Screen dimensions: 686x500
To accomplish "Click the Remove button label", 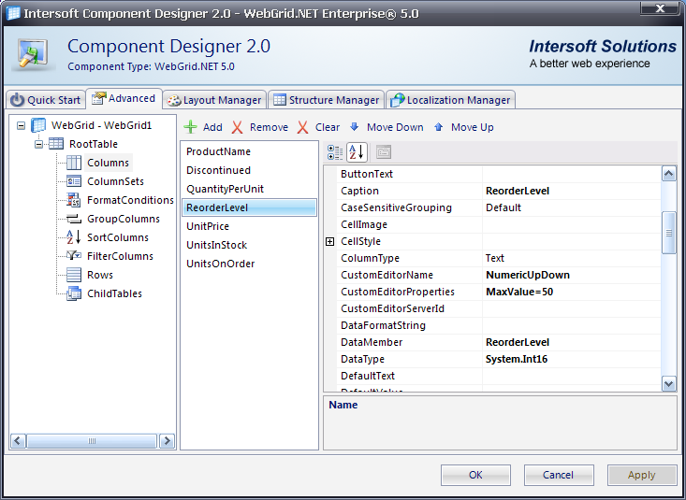I will pyautogui.click(x=269, y=127).
